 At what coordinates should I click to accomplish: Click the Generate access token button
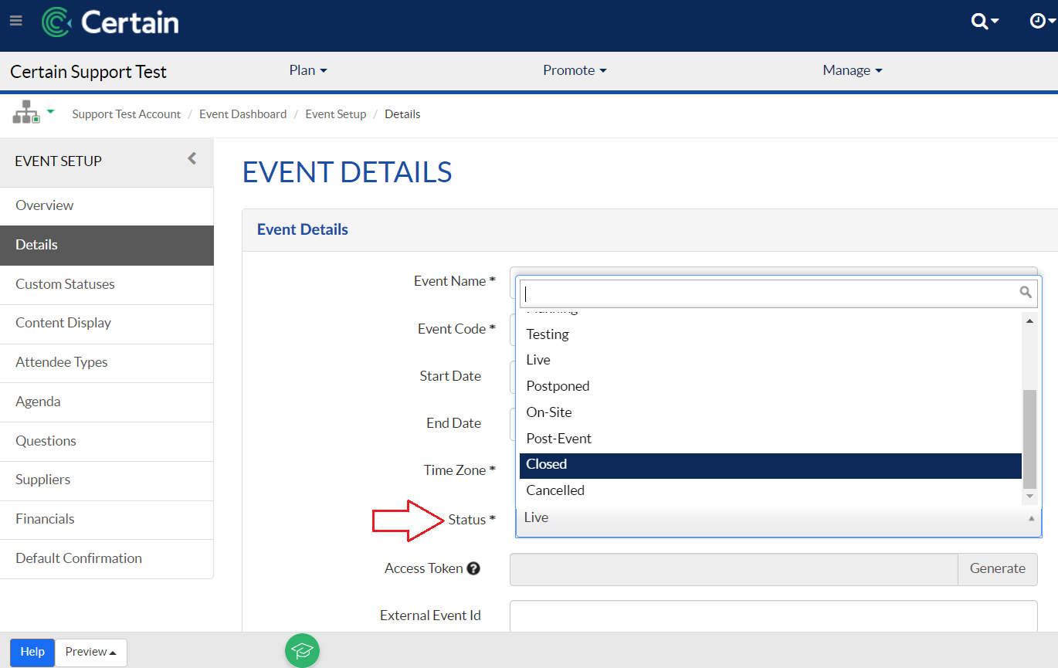click(x=998, y=569)
